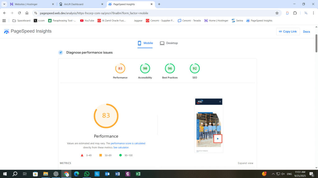
Task: Select the Desktop monitor icon
Action: click(x=162, y=43)
